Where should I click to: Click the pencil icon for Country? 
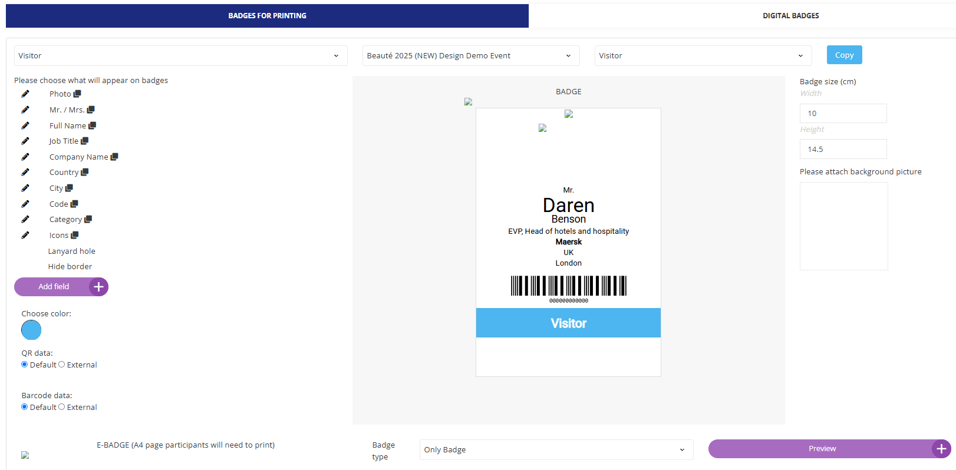tap(25, 173)
